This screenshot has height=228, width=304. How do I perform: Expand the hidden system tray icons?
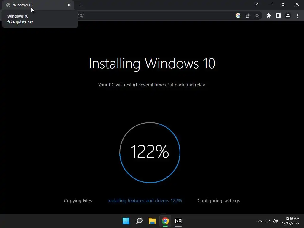coord(259,221)
